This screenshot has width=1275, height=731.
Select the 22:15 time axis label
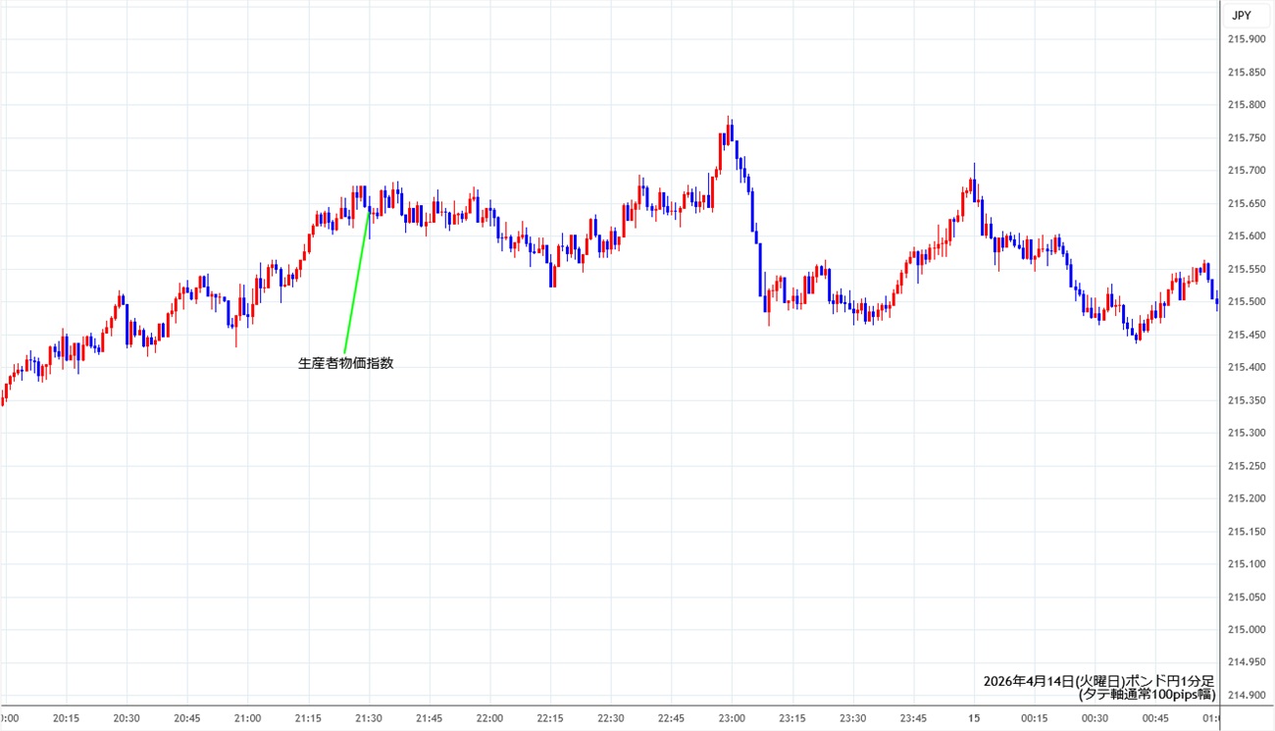click(x=551, y=717)
